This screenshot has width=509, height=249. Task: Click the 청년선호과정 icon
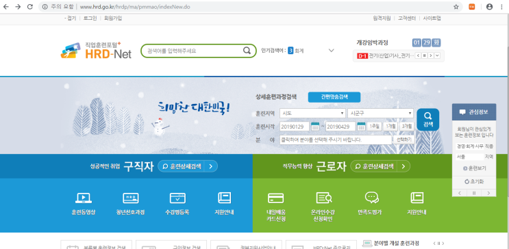tap(130, 198)
